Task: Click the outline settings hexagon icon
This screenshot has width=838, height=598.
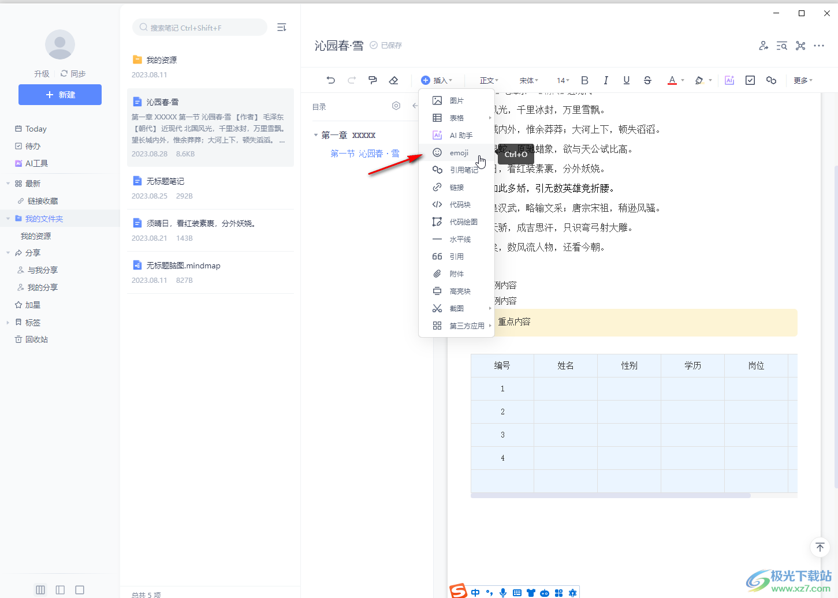Action: tap(396, 106)
